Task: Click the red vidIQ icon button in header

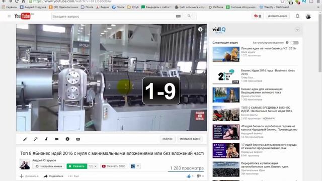Action: [x=258, y=16]
